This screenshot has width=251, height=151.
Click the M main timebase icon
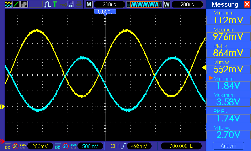click(x=89, y=4)
